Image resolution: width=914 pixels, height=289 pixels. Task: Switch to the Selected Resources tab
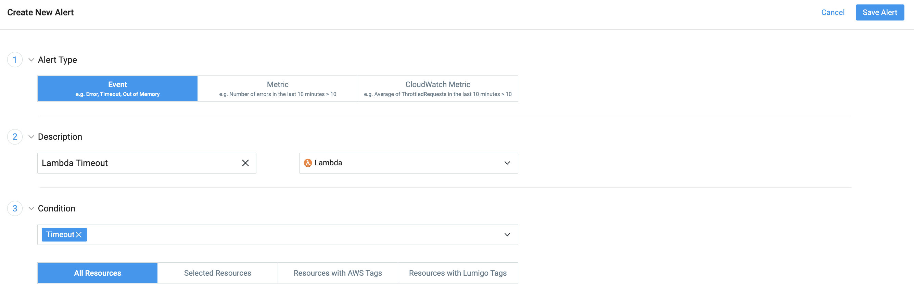tap(217, 273)
